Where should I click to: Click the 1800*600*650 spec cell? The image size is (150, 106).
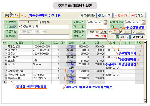(x=42, y=46)
